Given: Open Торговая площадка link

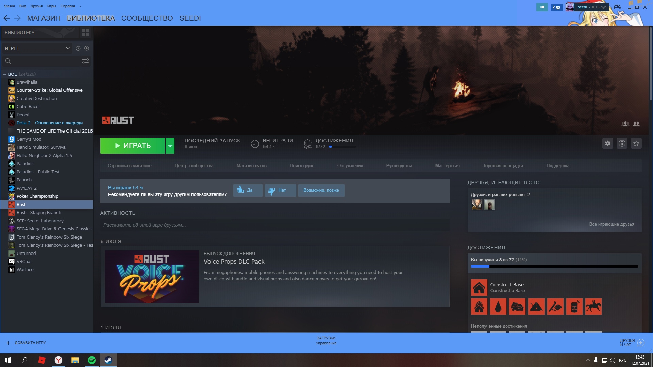Looking at the screenshot, I should click(503, 166).
